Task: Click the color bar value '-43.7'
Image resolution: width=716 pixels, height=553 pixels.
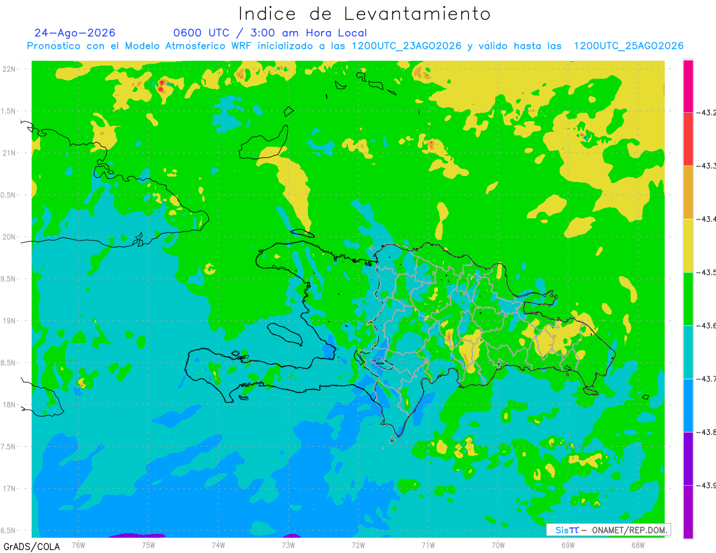Action: pos(706,379)
